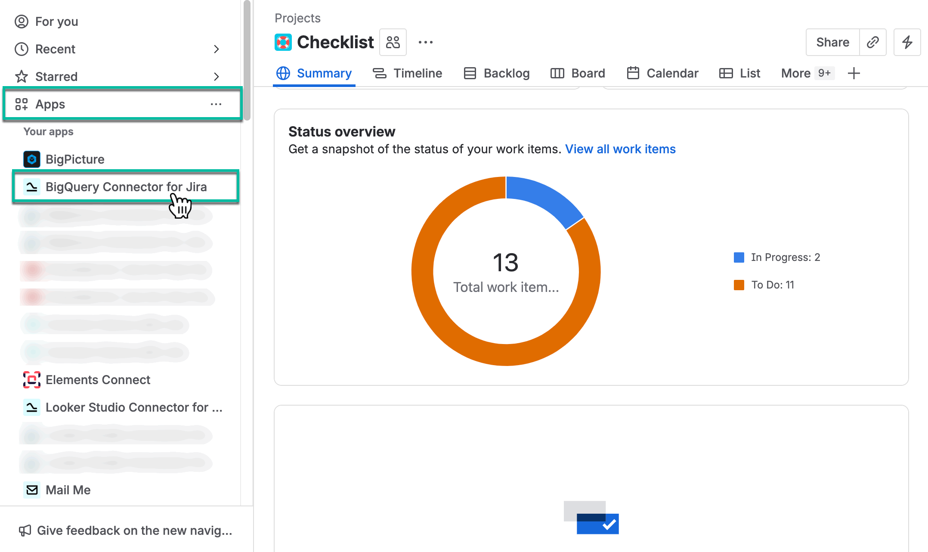The image size is (928, 552).
Task: Switch to the Backlog tab
Action: [x=496, y=73]
